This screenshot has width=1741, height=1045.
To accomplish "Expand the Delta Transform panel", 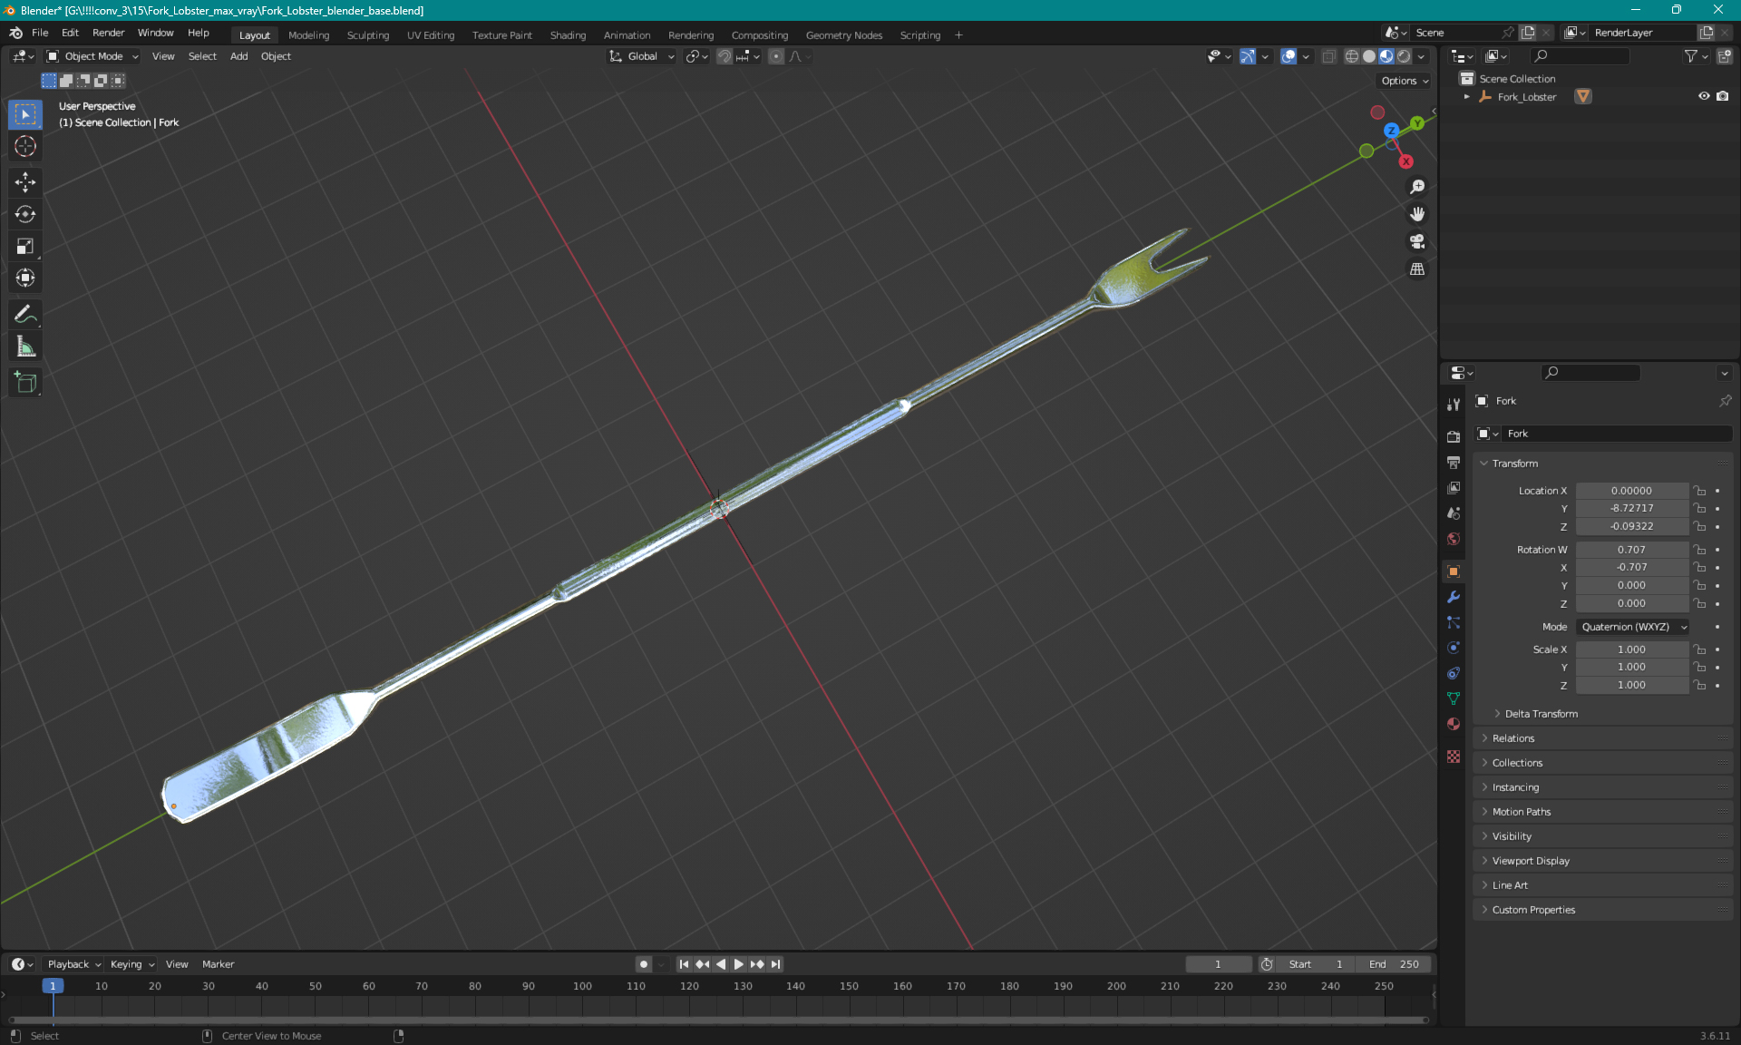I will (x=1542, y=714).
